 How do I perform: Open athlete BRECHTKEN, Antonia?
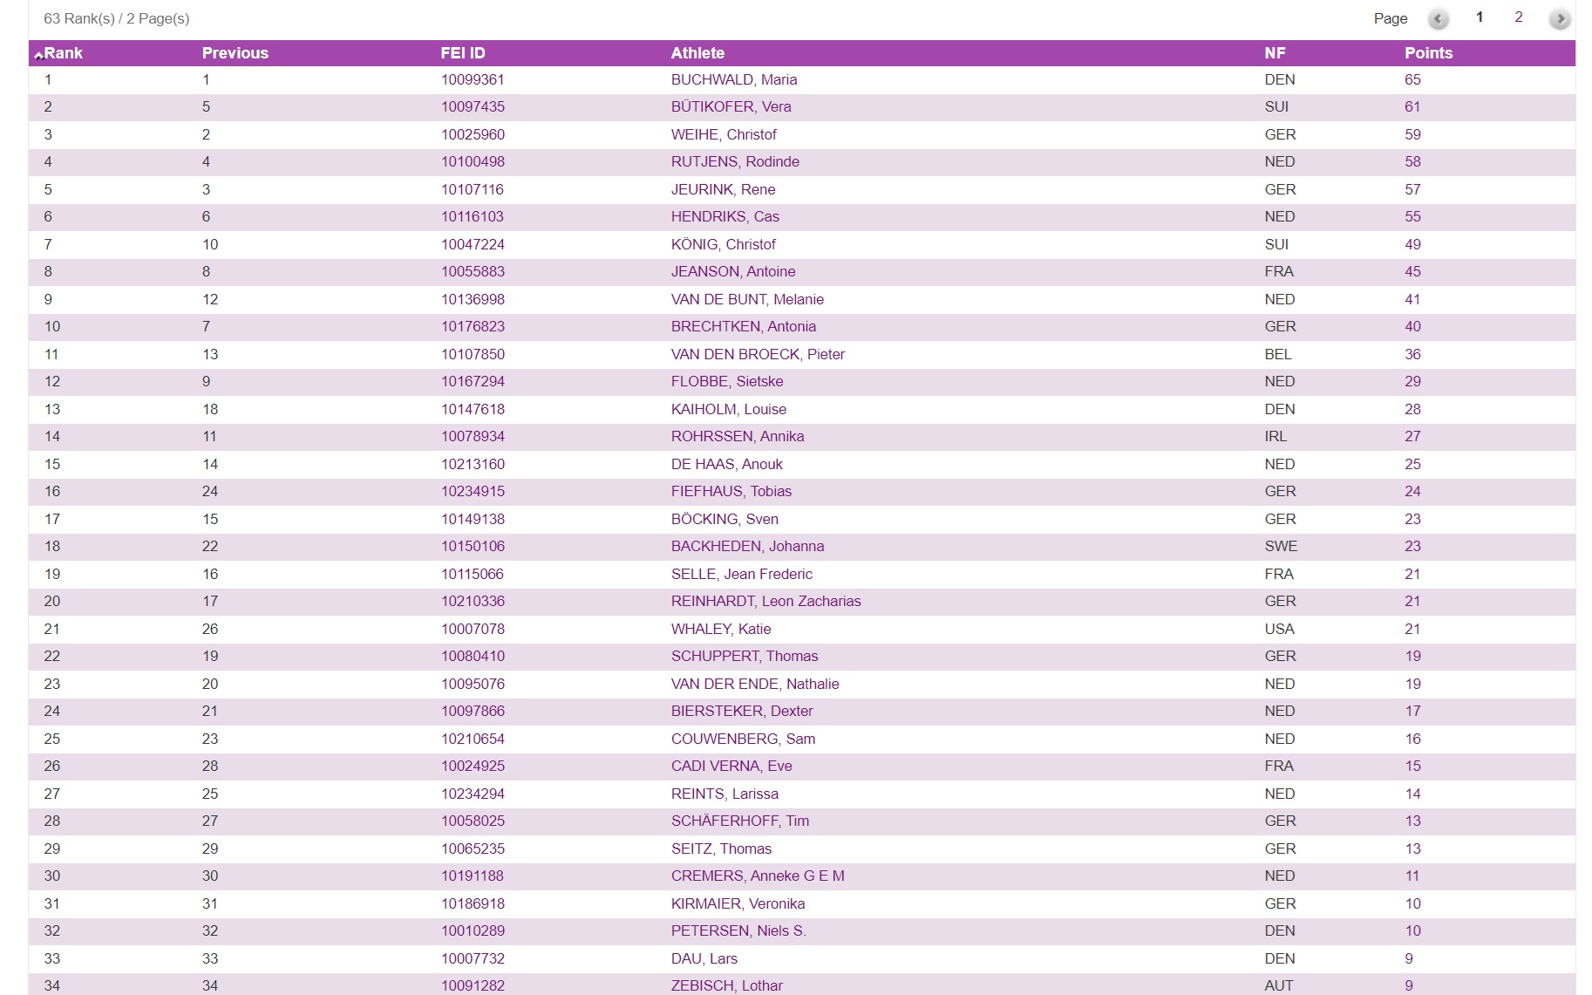click(x=744, y=326)
